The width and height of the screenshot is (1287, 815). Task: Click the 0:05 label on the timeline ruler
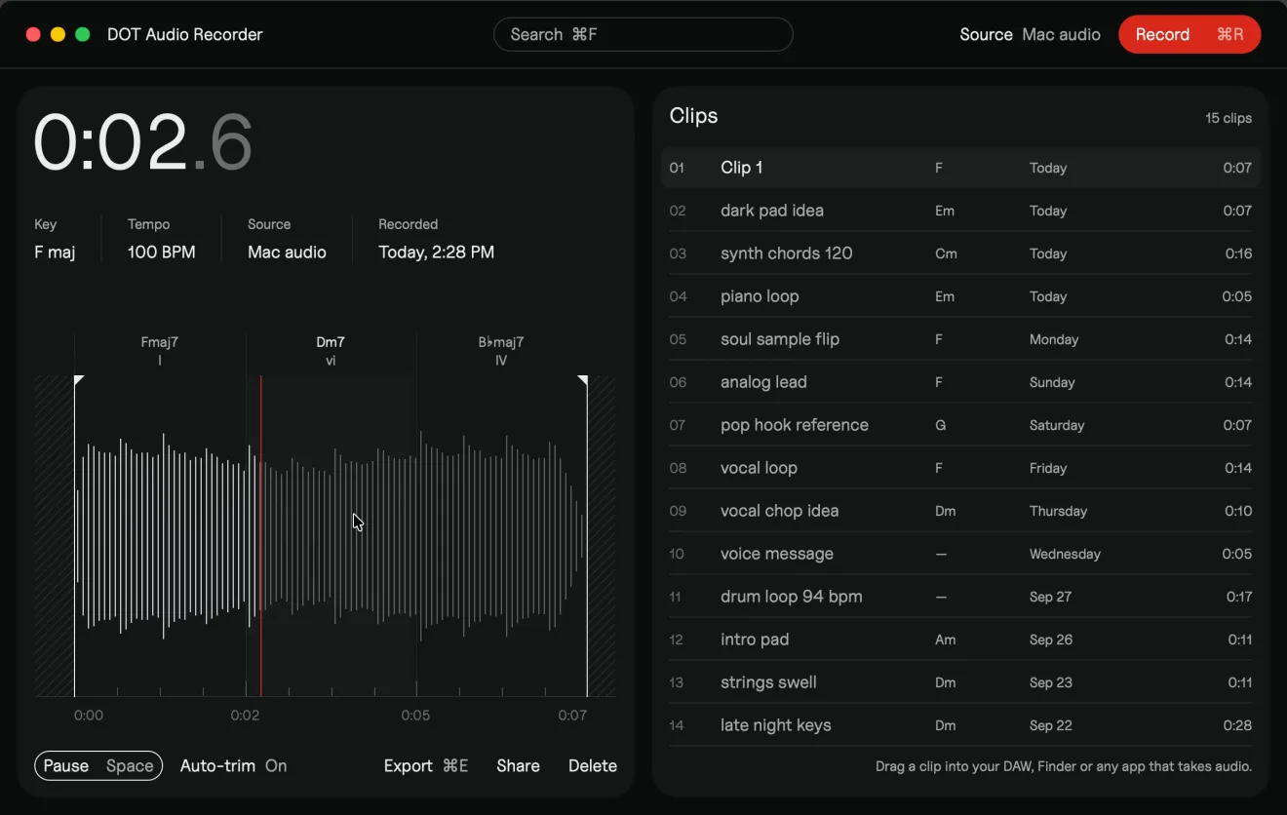[415, 716]
